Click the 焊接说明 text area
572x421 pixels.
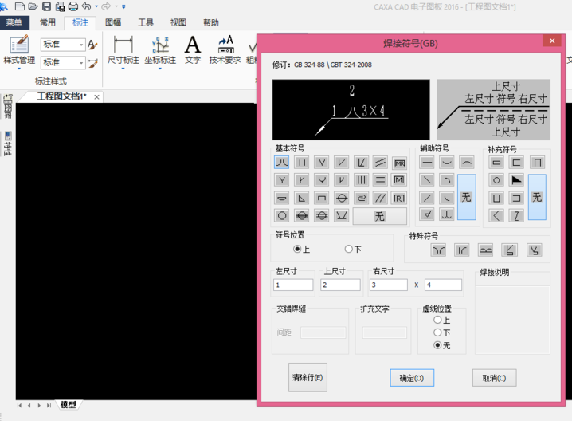click(512, 321)
